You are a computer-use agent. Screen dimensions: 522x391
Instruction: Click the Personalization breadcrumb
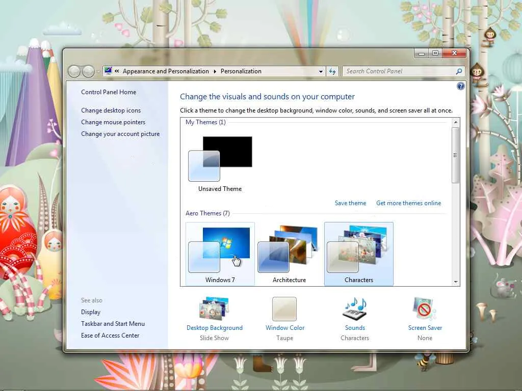[241, 71]
